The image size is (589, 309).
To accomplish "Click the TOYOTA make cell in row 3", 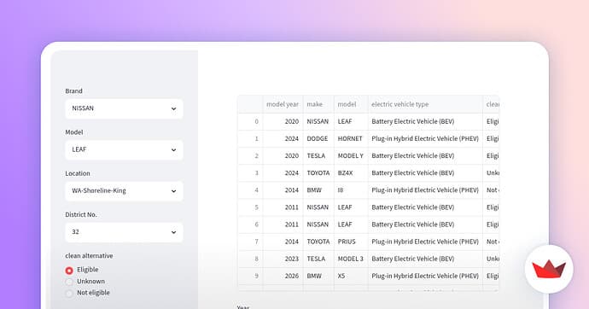I will 318,173.
